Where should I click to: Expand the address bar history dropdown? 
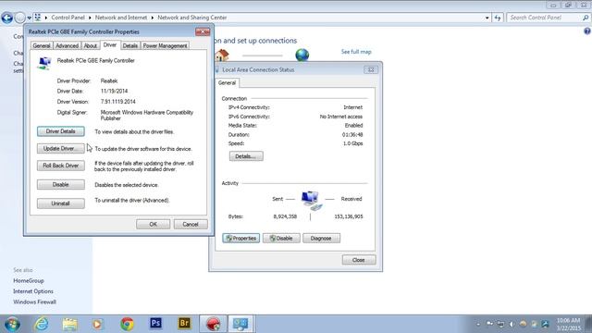[487, 18]
